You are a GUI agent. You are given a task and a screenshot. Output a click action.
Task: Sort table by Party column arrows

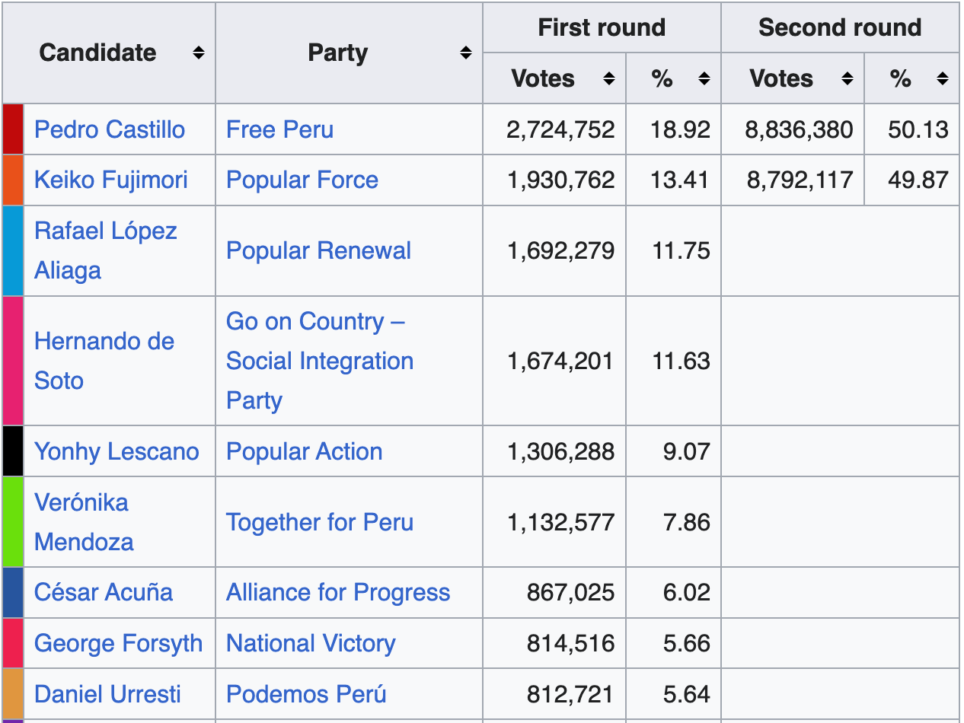(466, 53)
